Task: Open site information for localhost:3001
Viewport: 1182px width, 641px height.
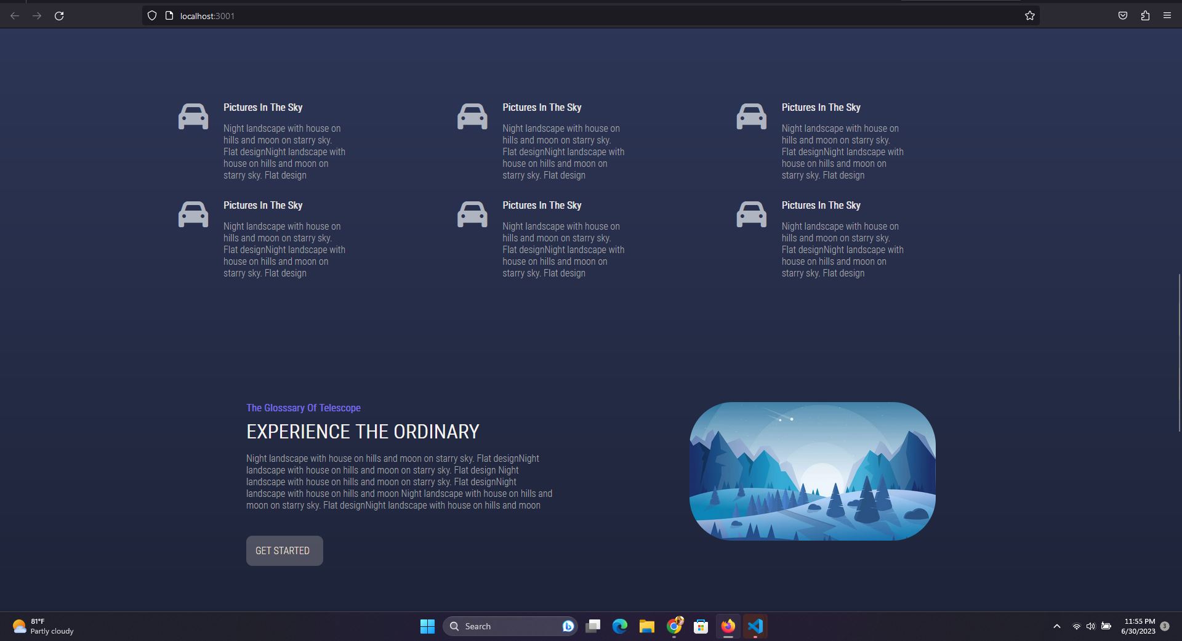Action: [x=169, y=15]
